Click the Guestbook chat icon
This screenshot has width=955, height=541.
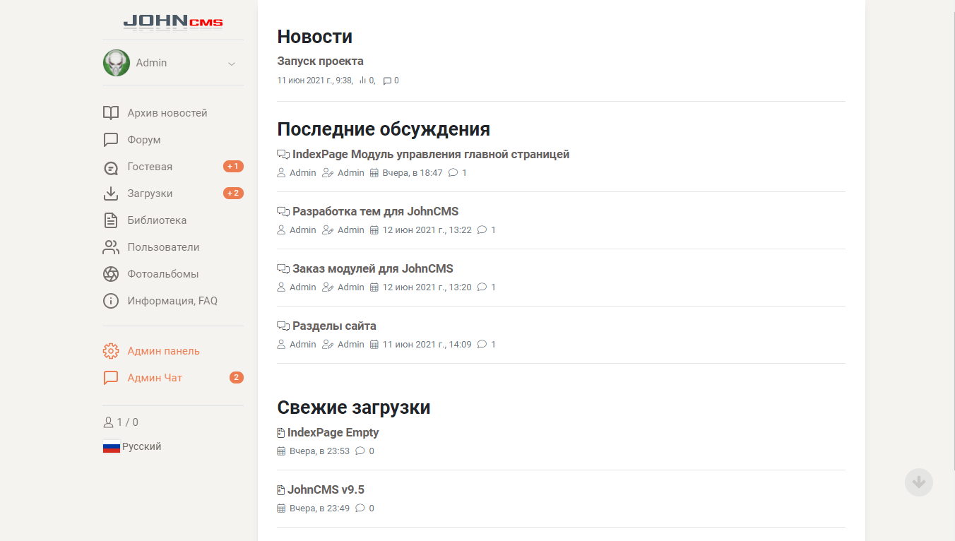pos(111,167)
